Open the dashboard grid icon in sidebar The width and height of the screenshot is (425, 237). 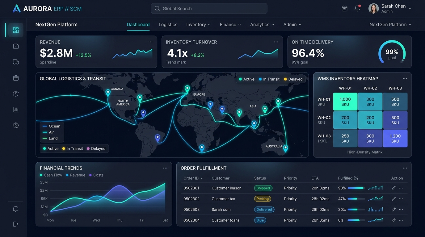point(16,30)
